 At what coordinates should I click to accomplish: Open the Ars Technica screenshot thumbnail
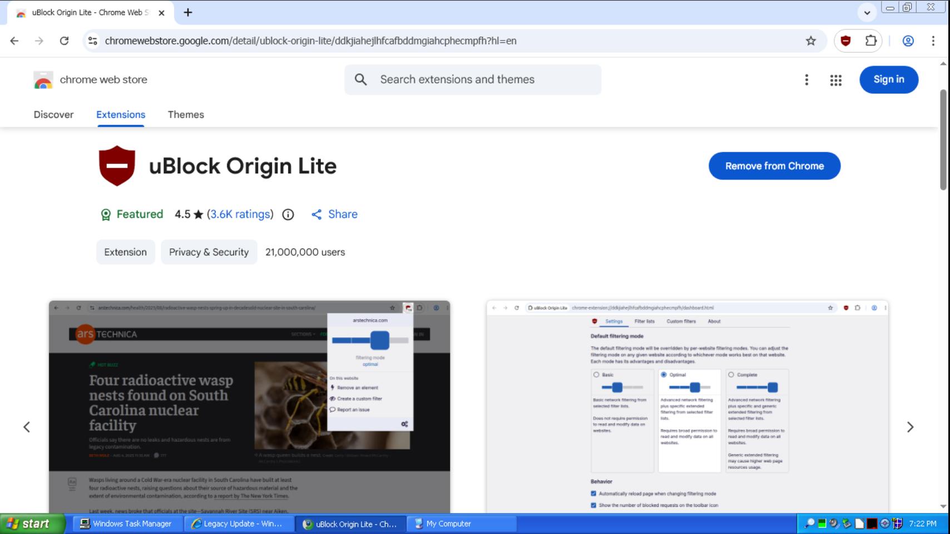point(249,407)
